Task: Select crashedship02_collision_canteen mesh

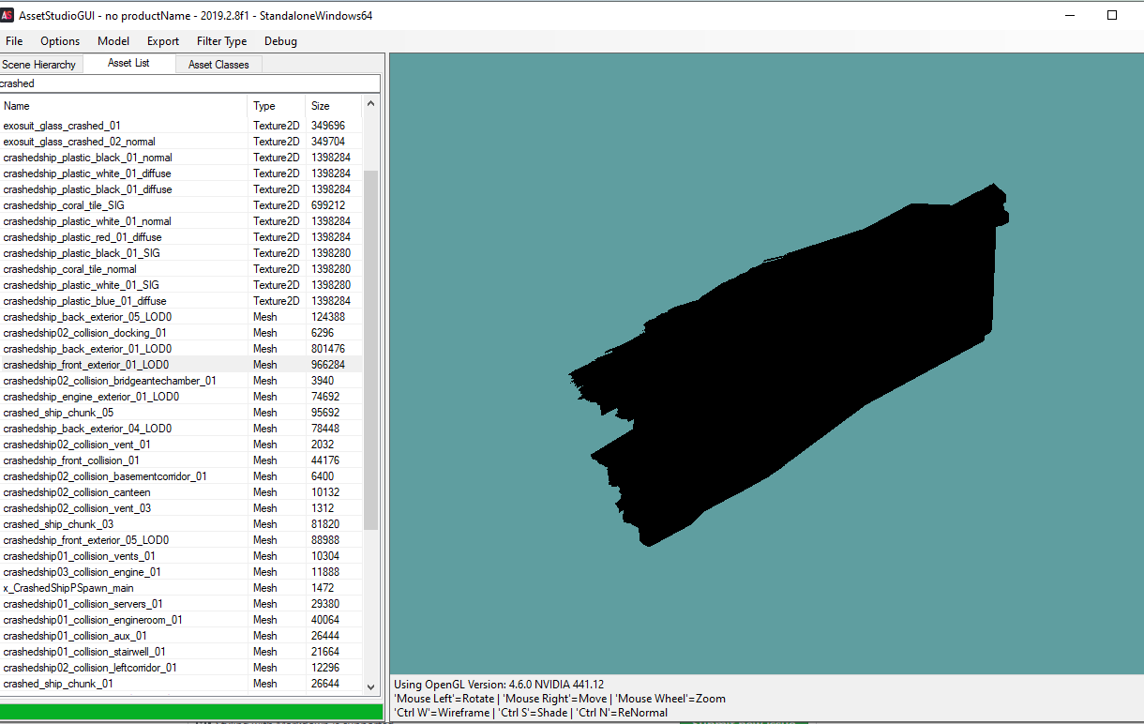Action: [181, 492]
